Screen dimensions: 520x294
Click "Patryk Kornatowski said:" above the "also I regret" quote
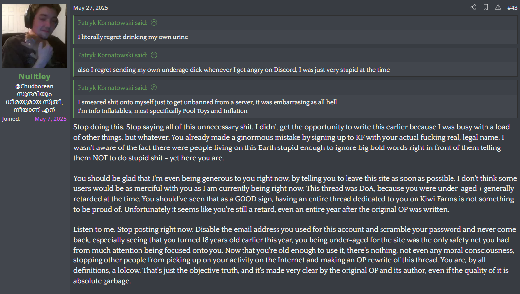point(112,55)
